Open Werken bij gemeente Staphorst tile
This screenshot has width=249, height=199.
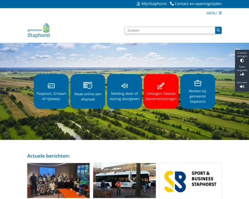(x=198, y=91)
